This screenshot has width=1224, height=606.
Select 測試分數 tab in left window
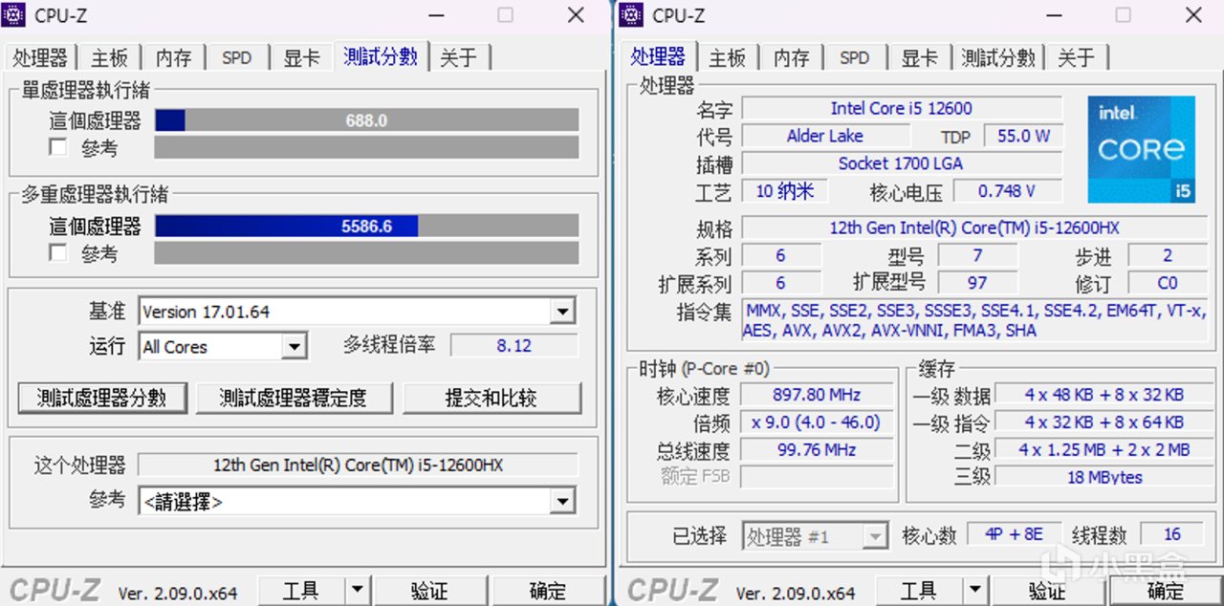click(x=381, y=56)
